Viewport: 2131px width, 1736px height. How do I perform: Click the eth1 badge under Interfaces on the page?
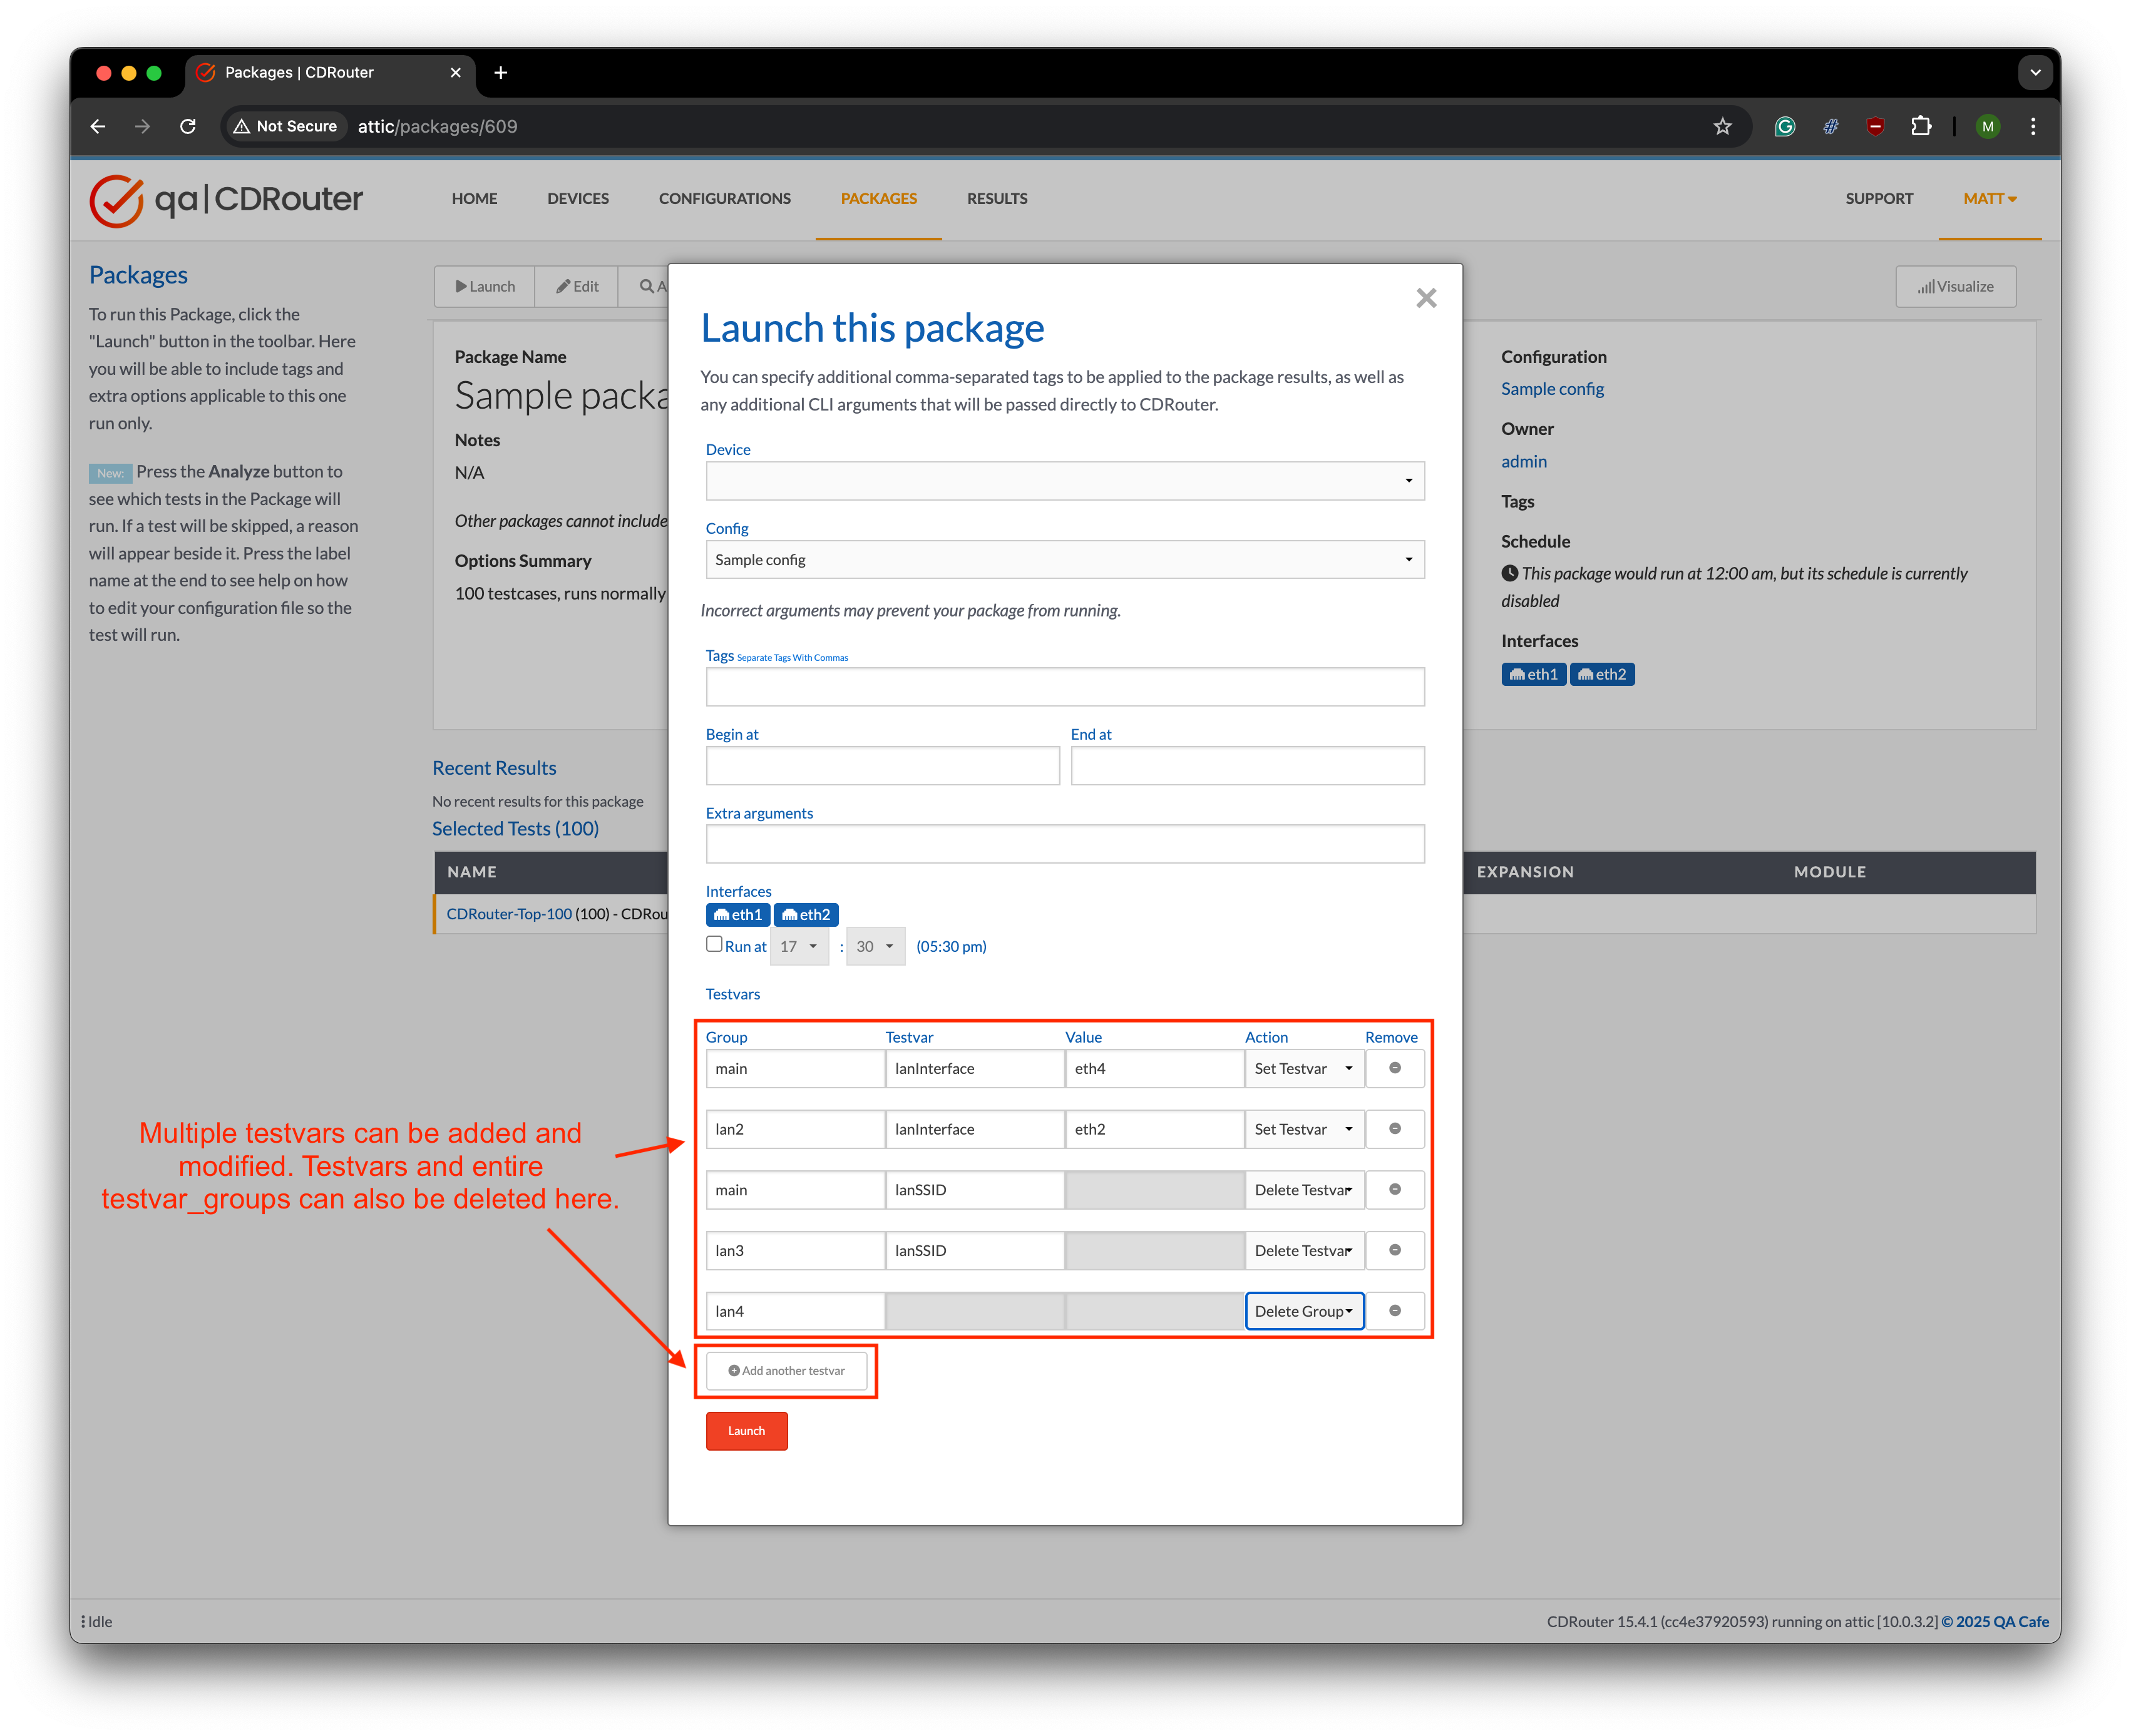click(x=1534, y=674)
